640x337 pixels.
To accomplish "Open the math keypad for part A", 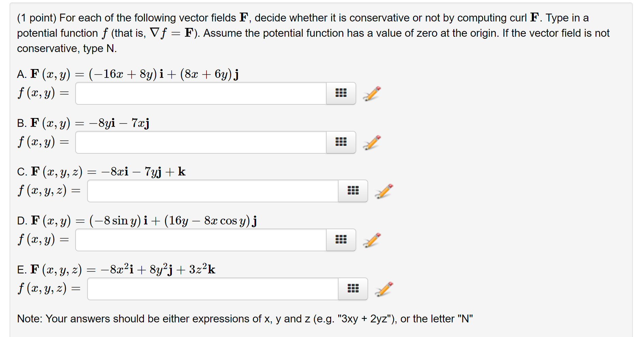I will [x=341, y=93].
